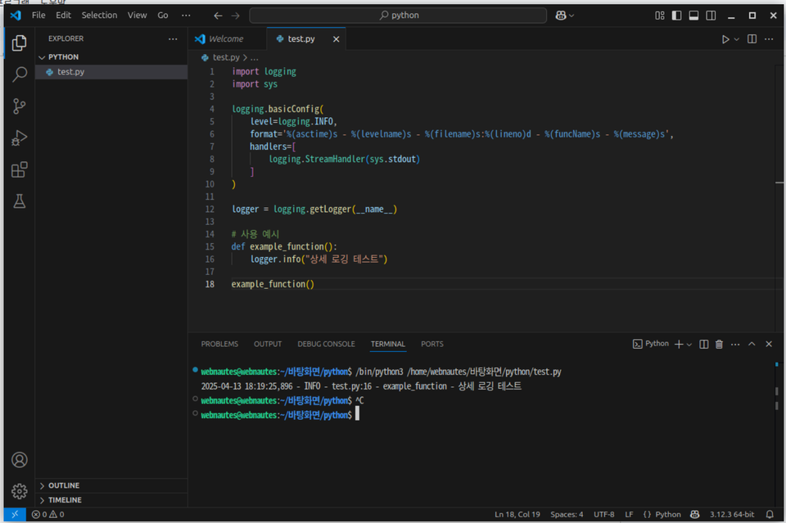Viewport: 786px width, 523px height.
Task: Select test.py in Explorer tree
Action: pos(111,72)
